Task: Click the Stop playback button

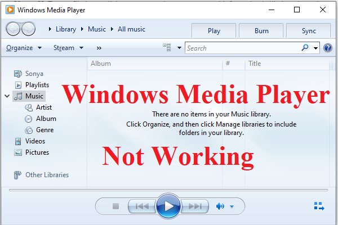Action: click(115, 206)
